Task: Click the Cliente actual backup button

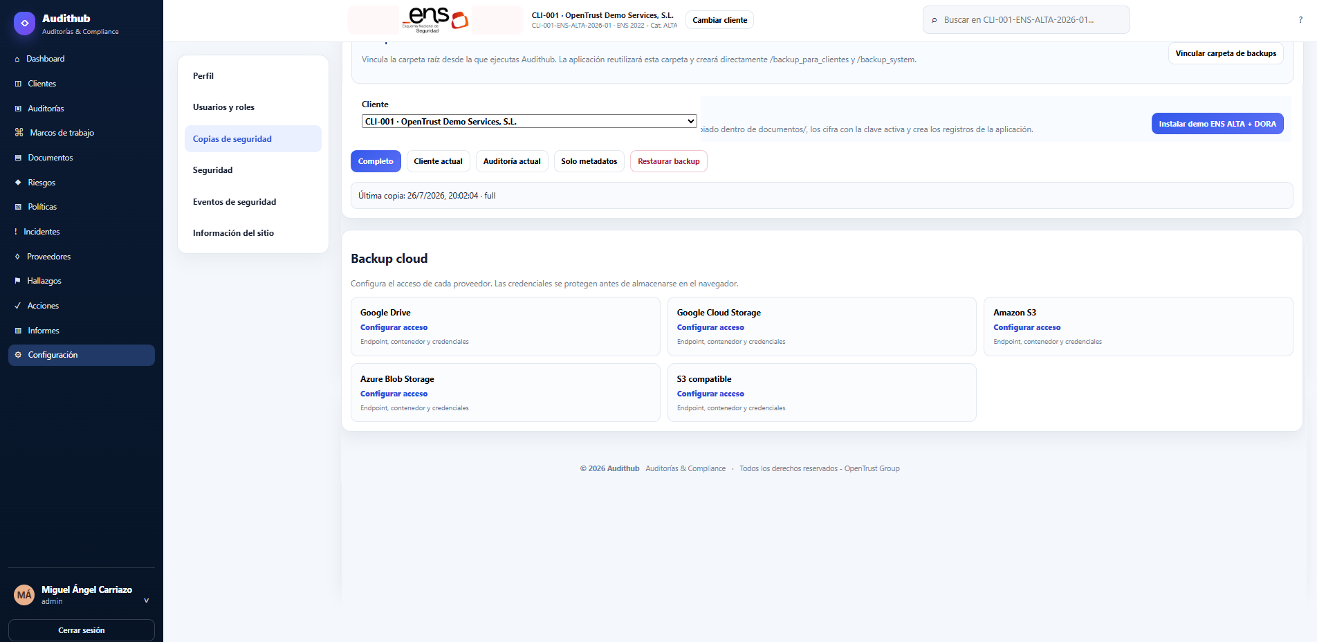Action: click(439, 161)
